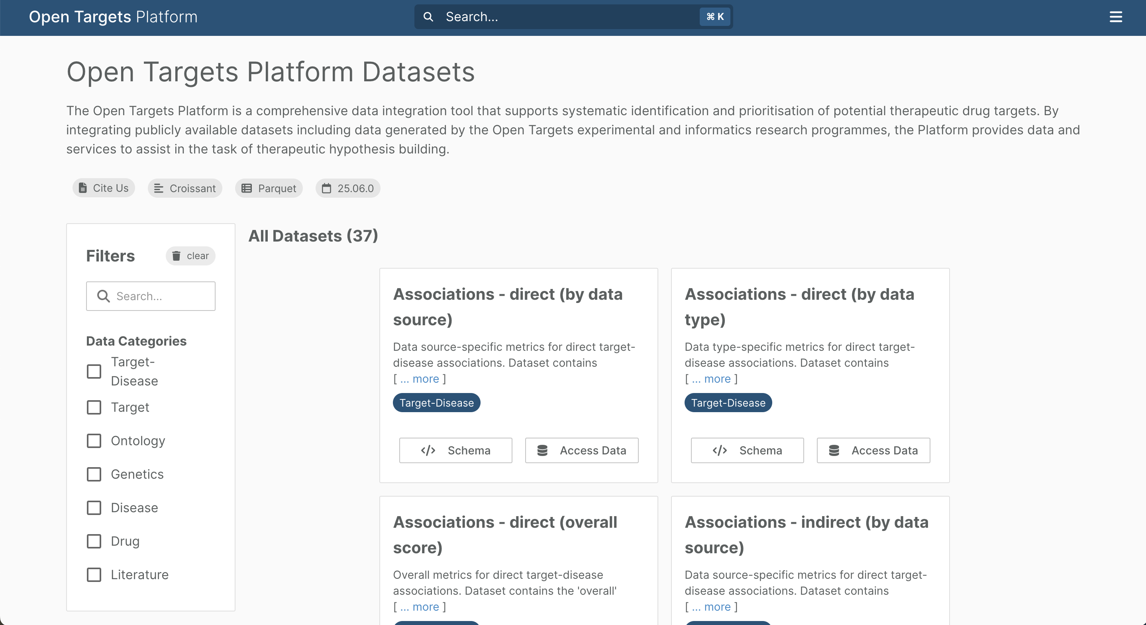
Task: Click the Croissant metadata badge icon
Action: click(x=159, y=188)
